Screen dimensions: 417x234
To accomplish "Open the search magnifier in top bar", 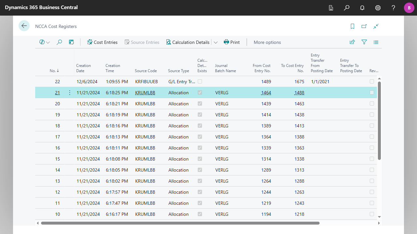I will [347, 8].
